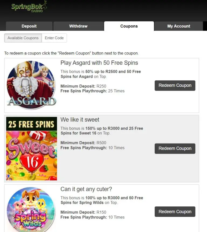Go to the My Account tab
Screen dimensions: 207x232
point(179,26)
